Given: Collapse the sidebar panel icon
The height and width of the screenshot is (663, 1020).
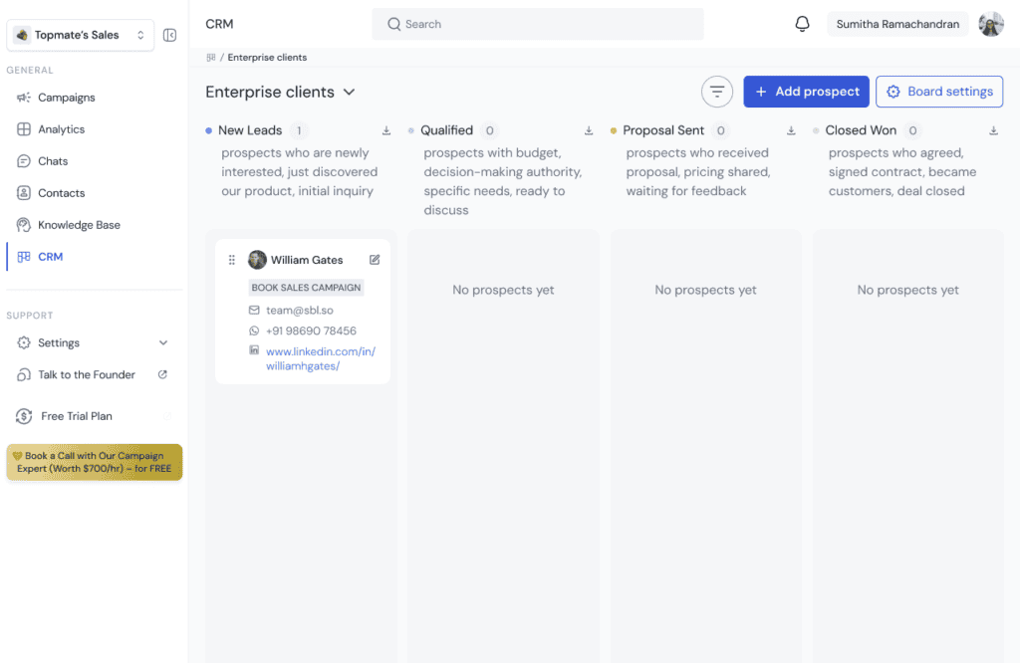Looking at the screenshot, I should (x=169, y=35).
